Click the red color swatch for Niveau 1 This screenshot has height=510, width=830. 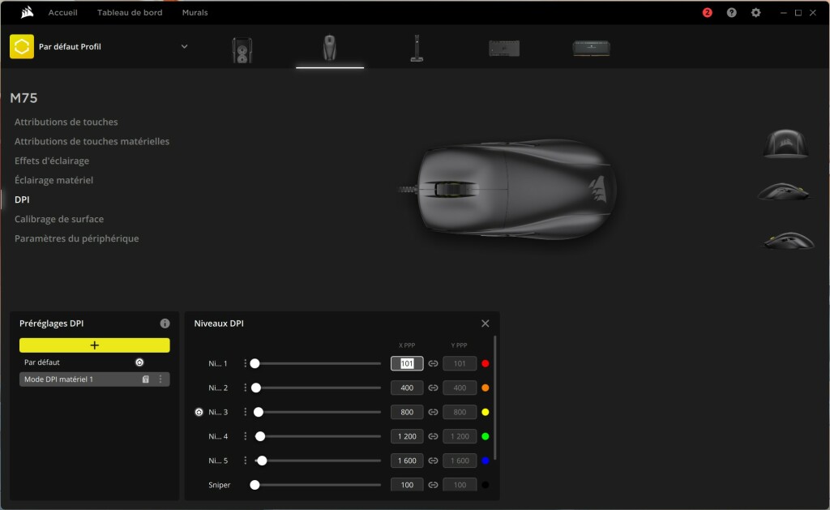point(485,363)
